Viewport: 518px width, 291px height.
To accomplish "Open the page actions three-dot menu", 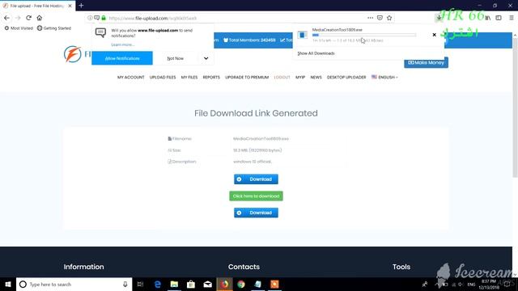I will tap(371, 18).
